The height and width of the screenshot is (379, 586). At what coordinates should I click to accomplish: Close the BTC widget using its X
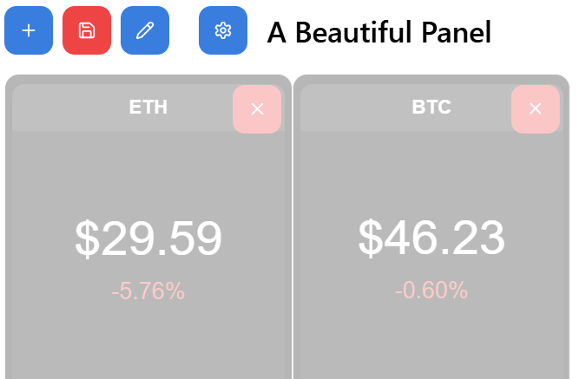[x=536, y=108]
